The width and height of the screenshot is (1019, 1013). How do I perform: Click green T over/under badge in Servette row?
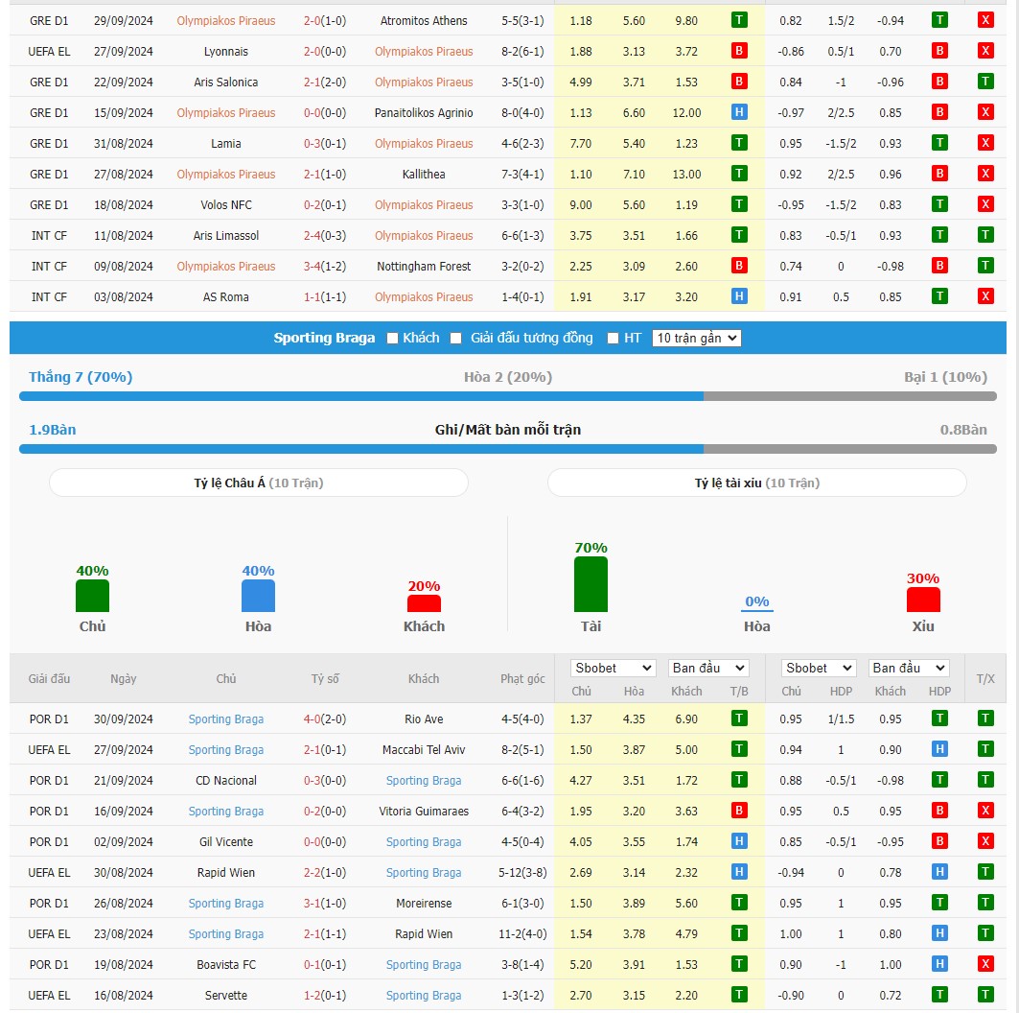[985, 995]
